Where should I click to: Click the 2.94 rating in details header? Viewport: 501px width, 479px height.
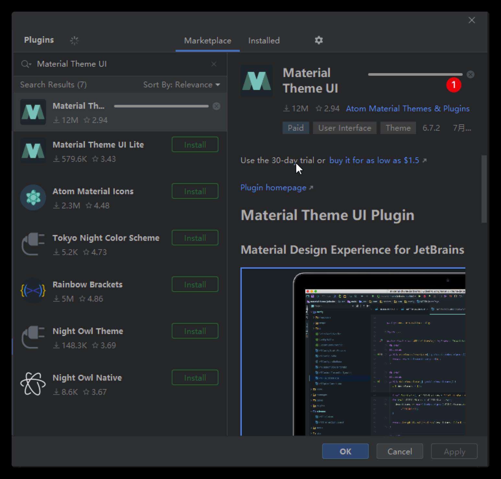tap(328, 108)
